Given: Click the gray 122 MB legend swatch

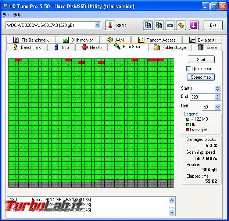Looking at the screenshot, I should (188, 119).
